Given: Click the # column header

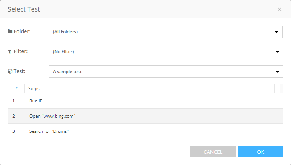Looking at the screenshot, I should click(16, 89).
